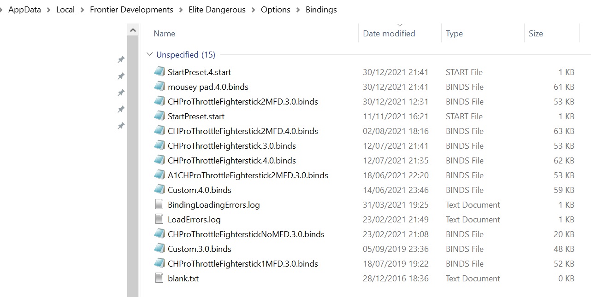The width and height of the screenshot is (591, 297).
Task: Click the mousey pad.4.0.binds file icon
Action: [160, 87]
